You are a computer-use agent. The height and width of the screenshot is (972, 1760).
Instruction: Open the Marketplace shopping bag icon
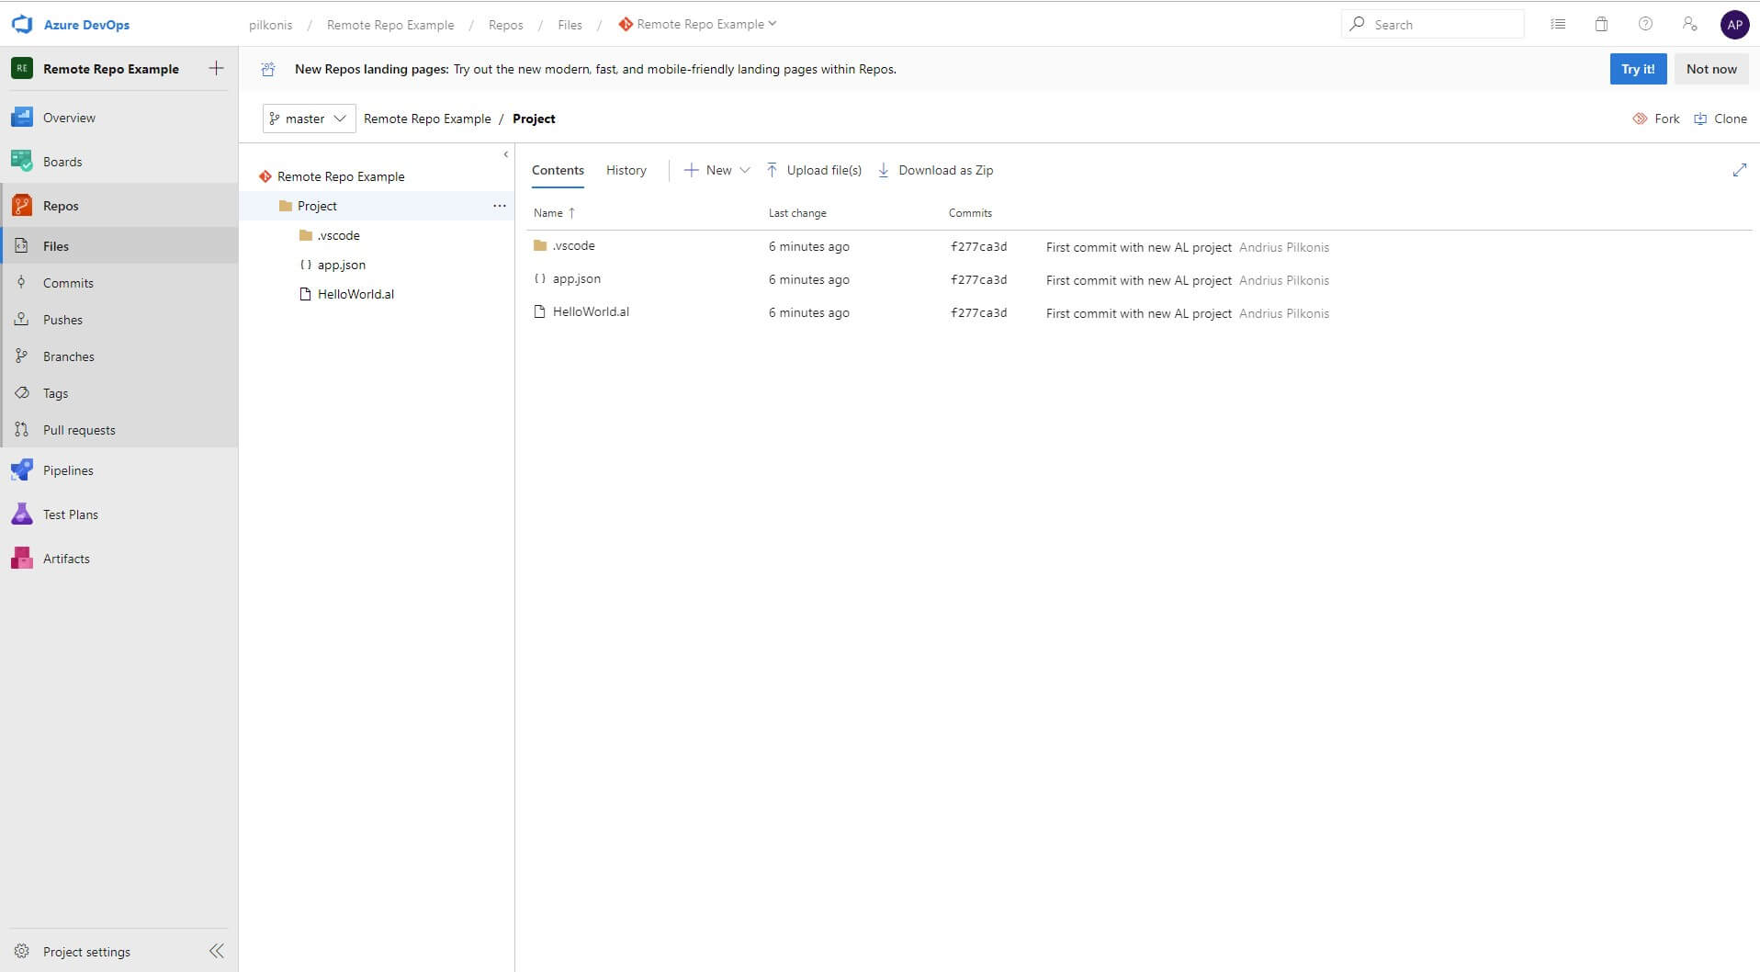pos(1601,25)
